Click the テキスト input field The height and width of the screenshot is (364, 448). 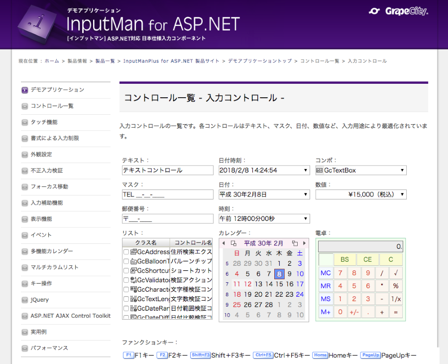coord(167,170)
